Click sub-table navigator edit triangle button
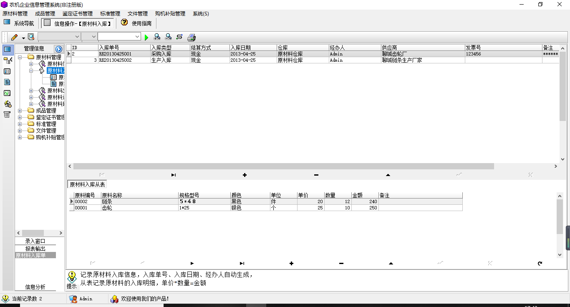The width and height of the screenshot is (570, 307). click(391, 263)
